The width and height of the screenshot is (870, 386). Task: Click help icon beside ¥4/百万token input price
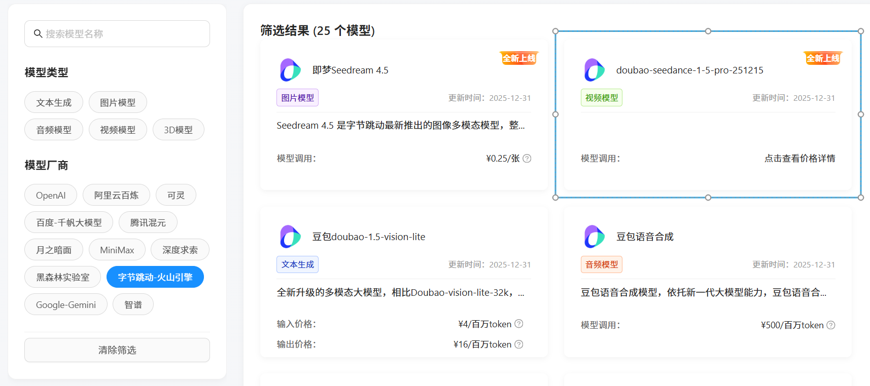click(519, 324)
